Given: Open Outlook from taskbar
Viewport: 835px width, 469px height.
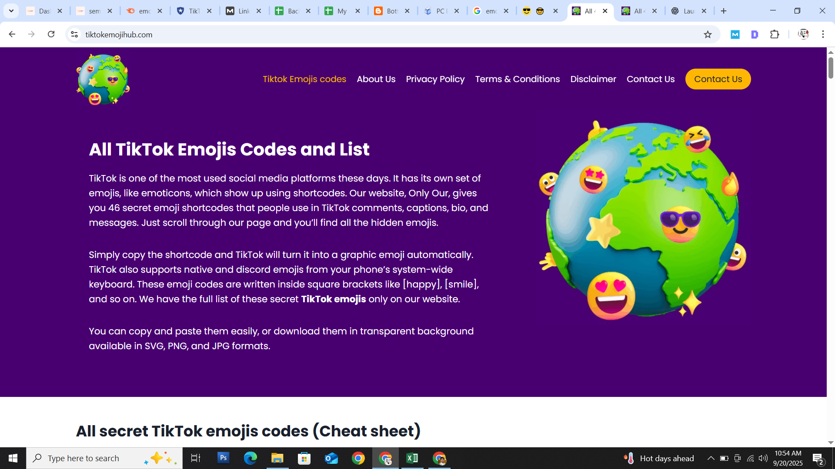Looking at the screenshot, I should click(331, 458).
